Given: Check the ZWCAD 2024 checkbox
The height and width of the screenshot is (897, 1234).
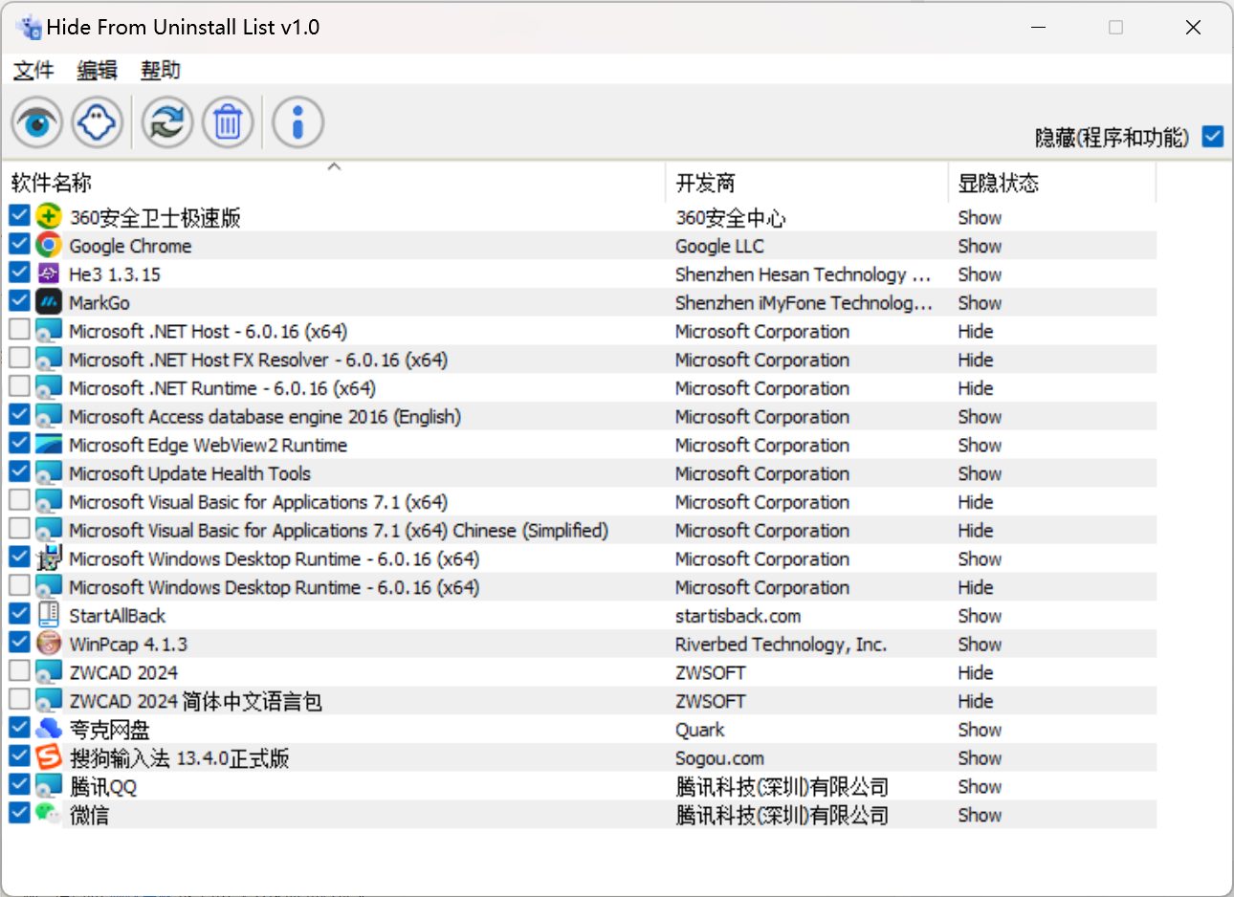Looking at the screenshot, I should click(x=19, y=671).
